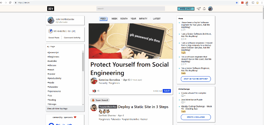The image size is (264, 125).
Task: Switch to the WEEK tab
Action: pos(114,19)
